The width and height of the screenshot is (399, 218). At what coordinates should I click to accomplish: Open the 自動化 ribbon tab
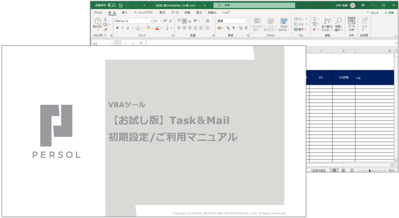(x=212, y=13)
